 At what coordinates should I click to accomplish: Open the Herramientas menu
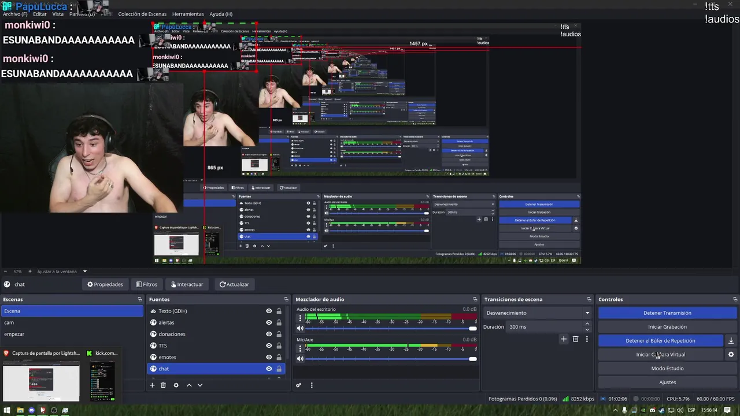188,14
